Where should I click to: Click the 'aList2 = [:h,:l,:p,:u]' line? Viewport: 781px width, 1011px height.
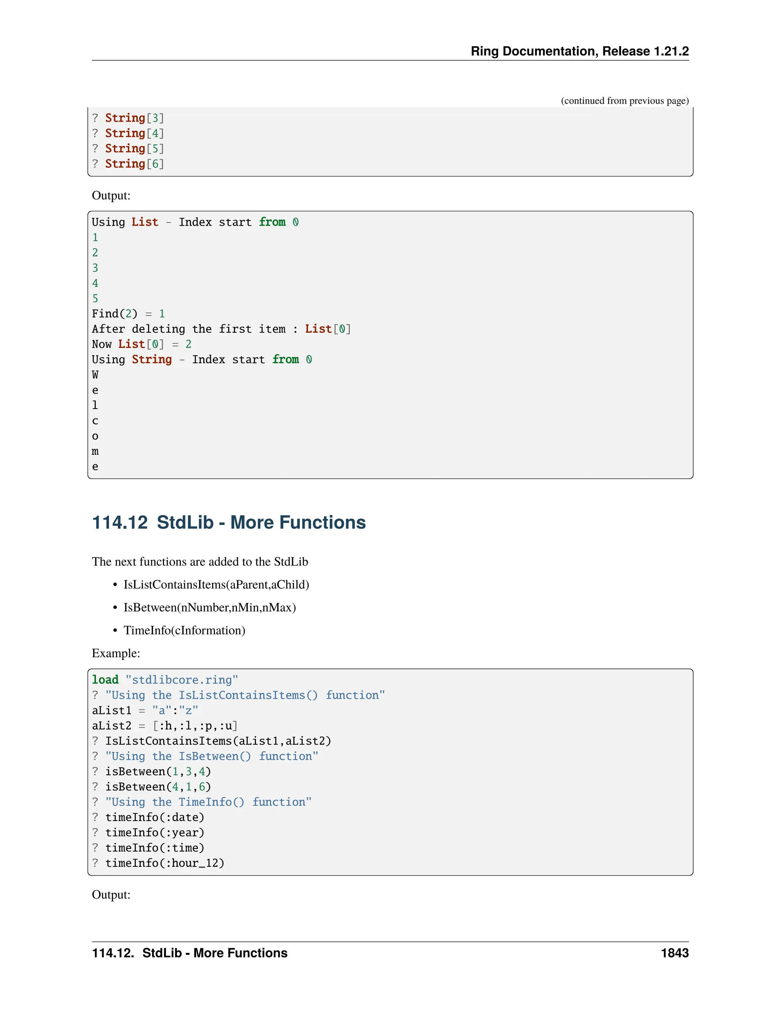(x=165, y=726)
